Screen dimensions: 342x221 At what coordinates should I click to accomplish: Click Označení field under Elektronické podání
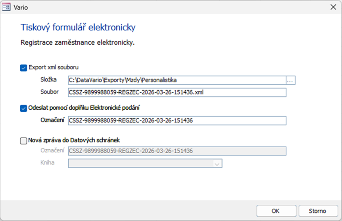point(177,121)
